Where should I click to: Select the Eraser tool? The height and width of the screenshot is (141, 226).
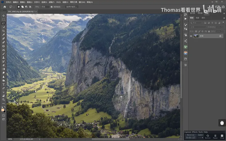4,65
